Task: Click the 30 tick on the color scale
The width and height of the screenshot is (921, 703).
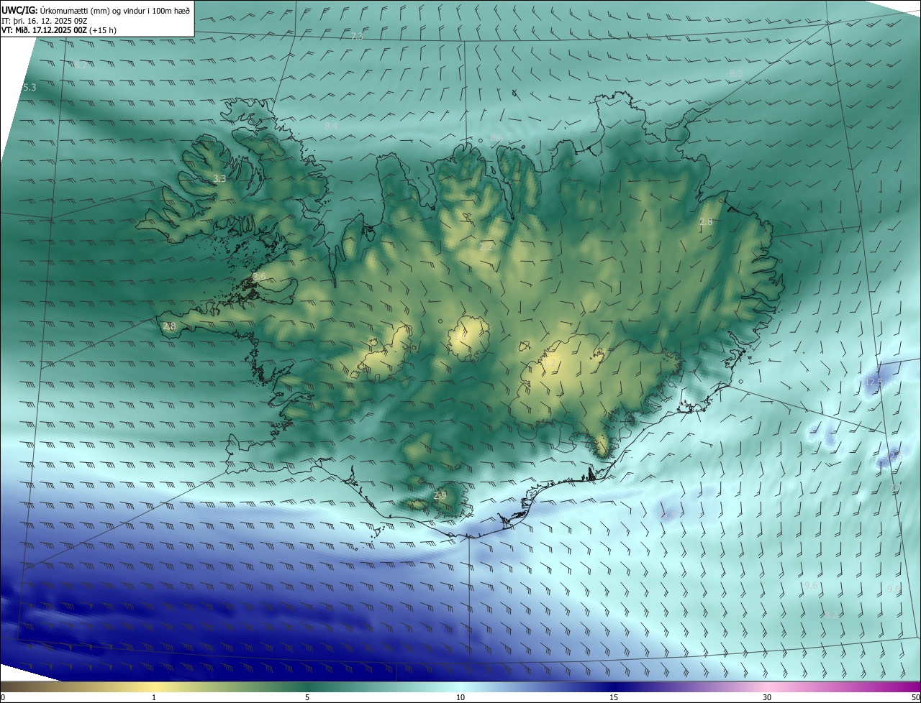Action: [x=767, y=697]
